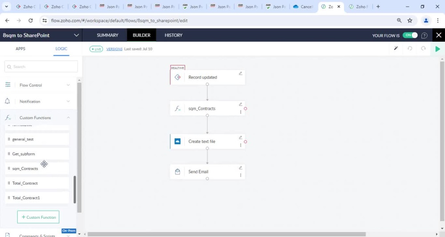Select the general_test custom function

coord(37,139)
